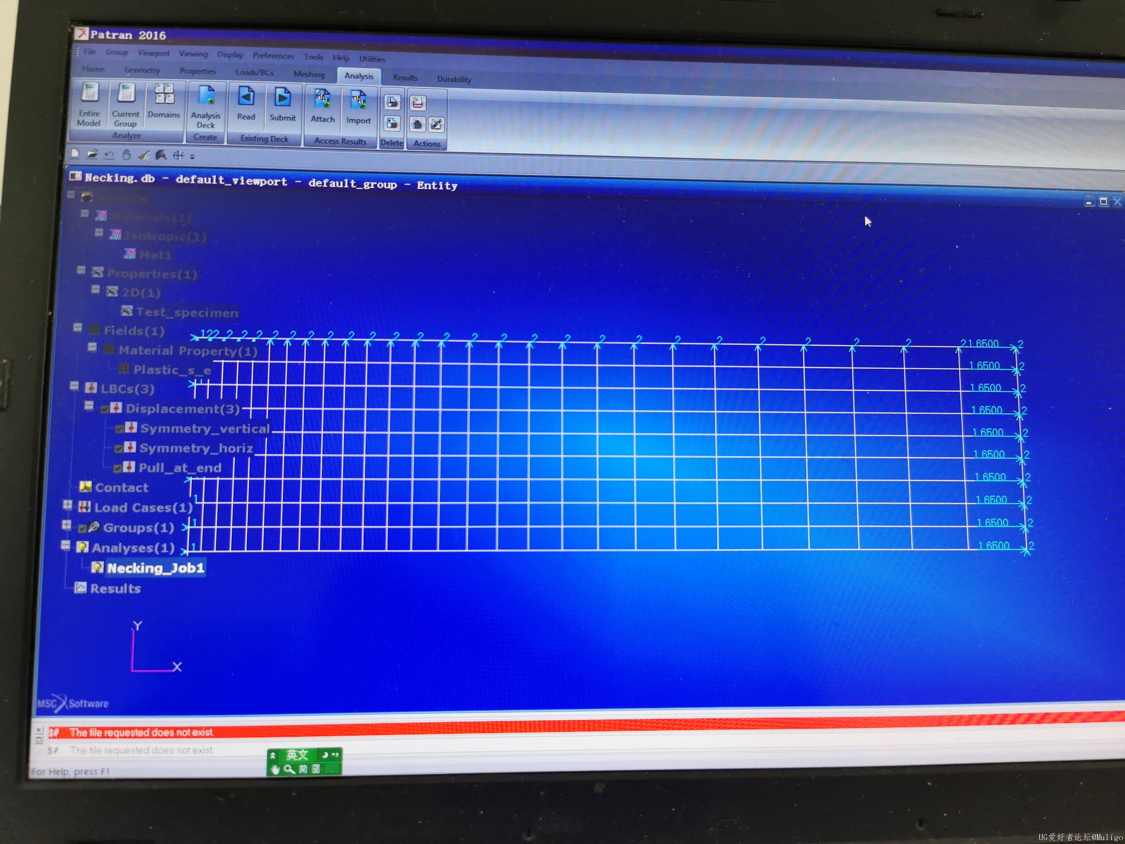Click the lower-right Actions group edit icon
The height and width of the screenshot is (844, 1125).
point(437,125)
